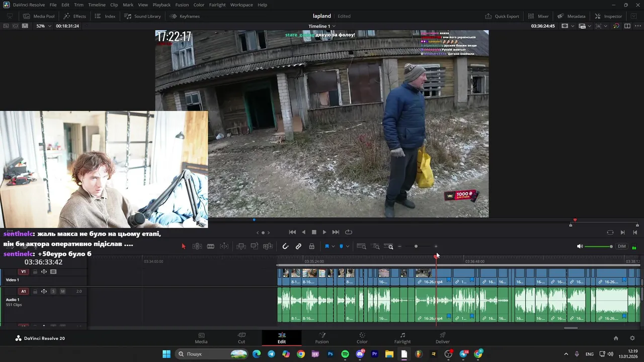644x362 pixels.
Task: Zoom in timeline with plus button
Action: click(x=436, y=246)
